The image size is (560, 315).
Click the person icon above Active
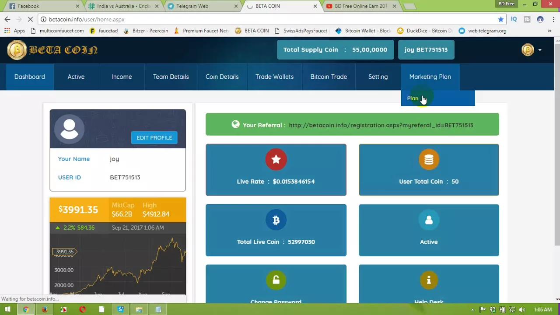click(x=429, y=220)
